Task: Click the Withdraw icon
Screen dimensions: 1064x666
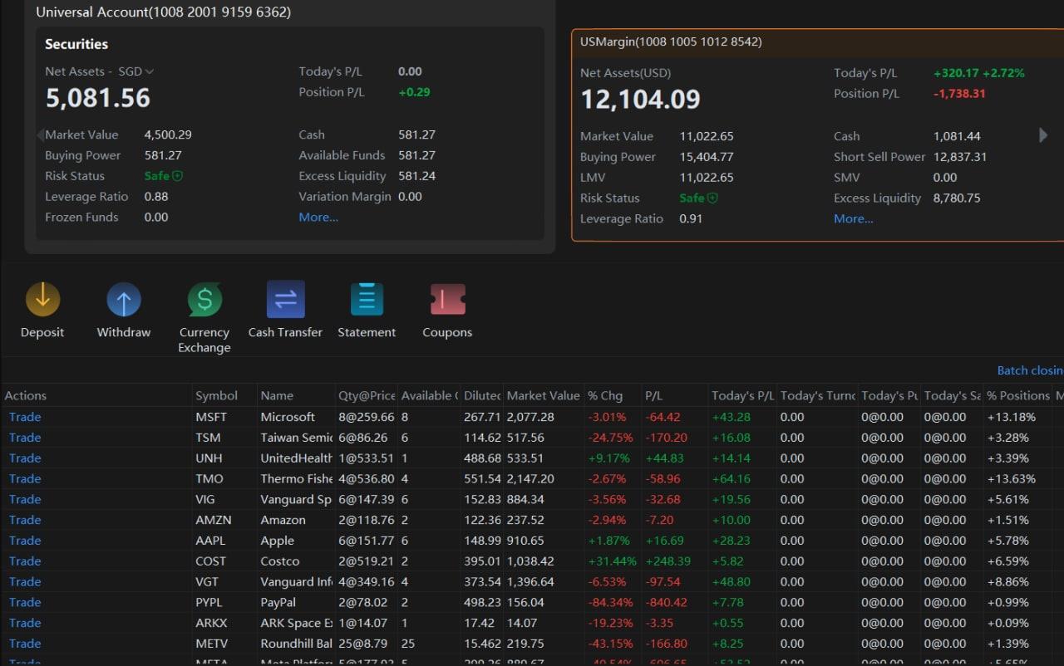Action: click(x=124, y=299)
